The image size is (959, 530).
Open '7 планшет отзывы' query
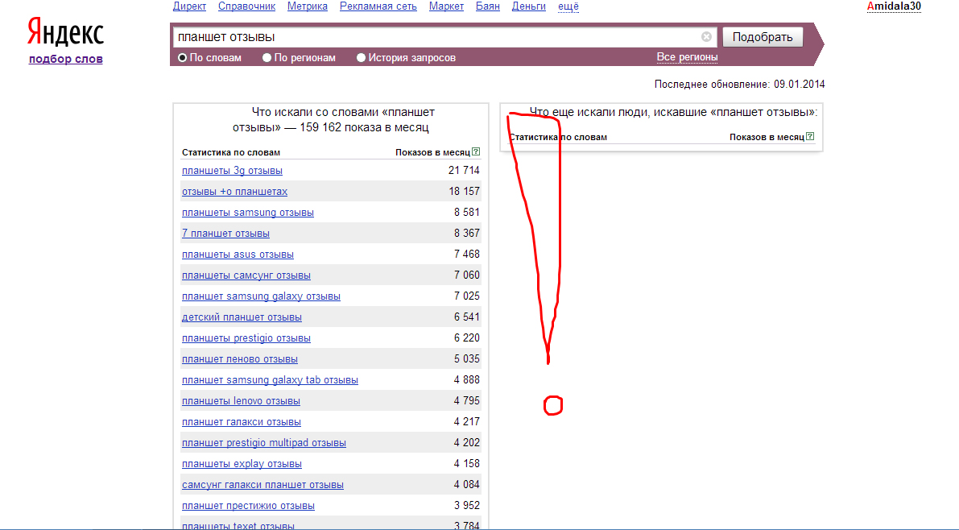click(x=225, y=233)
